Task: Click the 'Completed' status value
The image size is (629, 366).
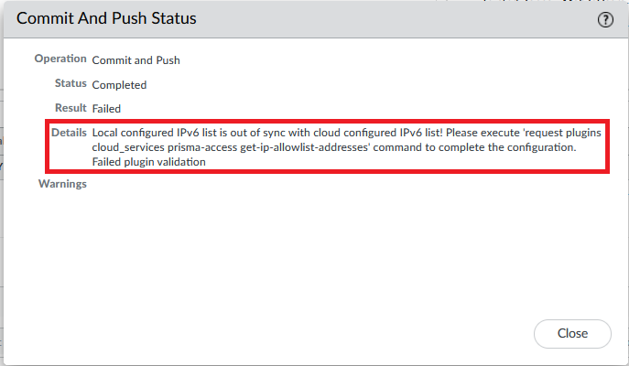Action: [119, 85]
